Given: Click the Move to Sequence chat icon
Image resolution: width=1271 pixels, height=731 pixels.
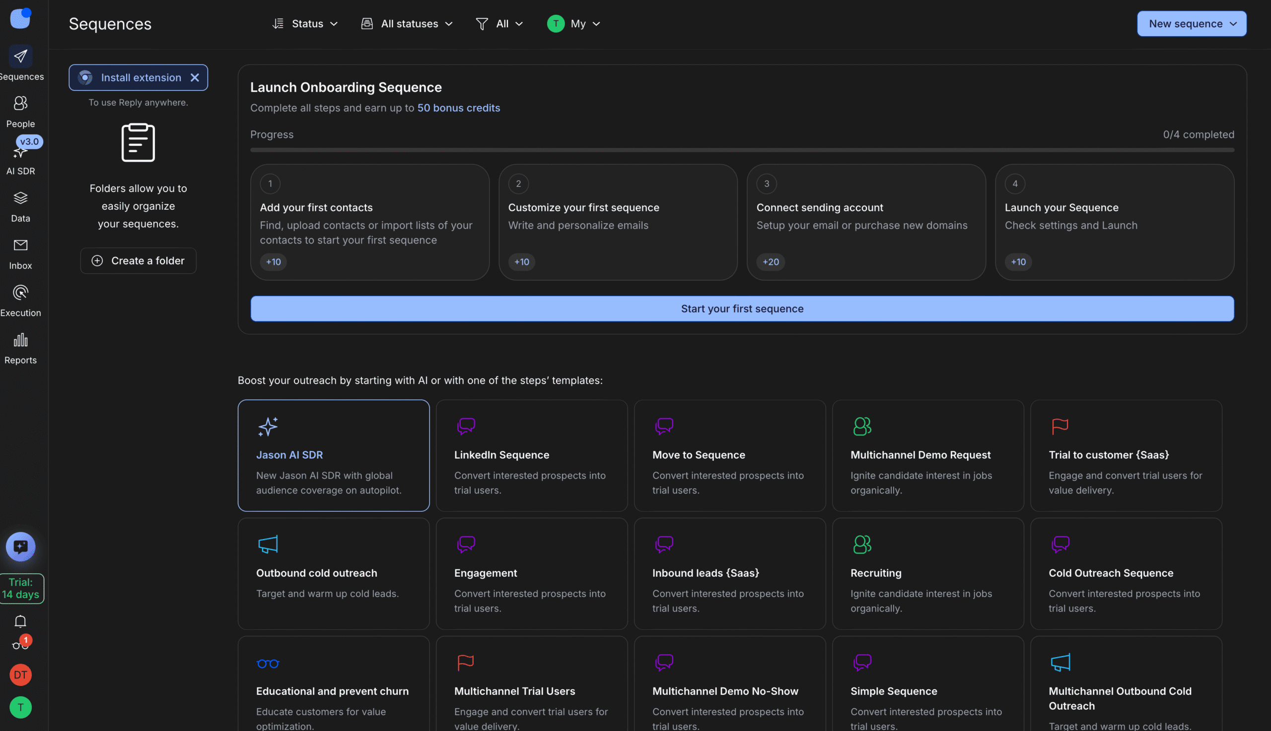Looking at the screenshot, I should tap(664, 426).
